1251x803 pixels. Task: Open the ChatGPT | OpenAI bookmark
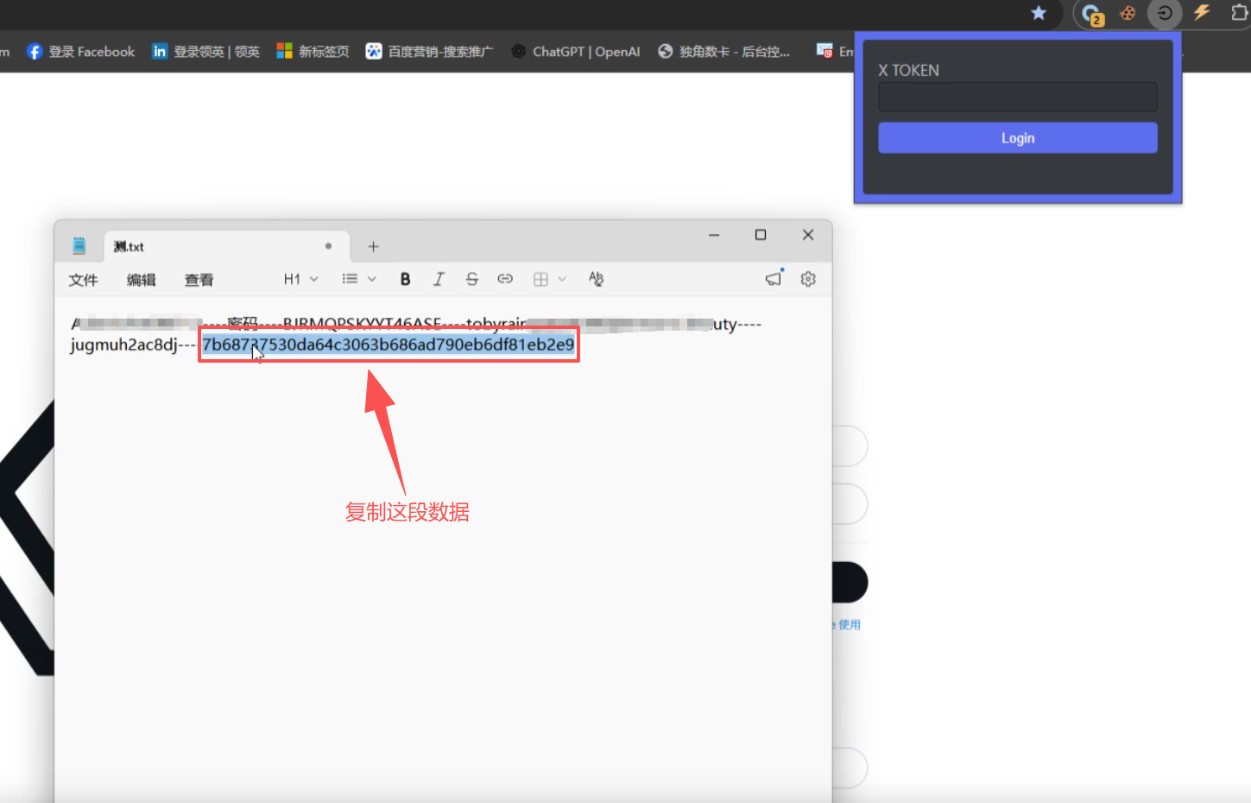tap(576, 52)
